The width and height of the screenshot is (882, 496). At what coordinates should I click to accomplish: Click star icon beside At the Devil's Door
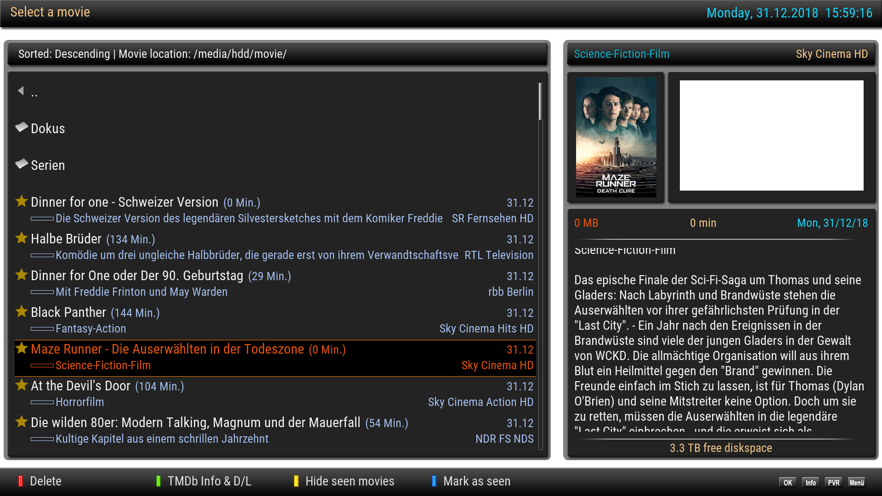[x=22, y=385]
